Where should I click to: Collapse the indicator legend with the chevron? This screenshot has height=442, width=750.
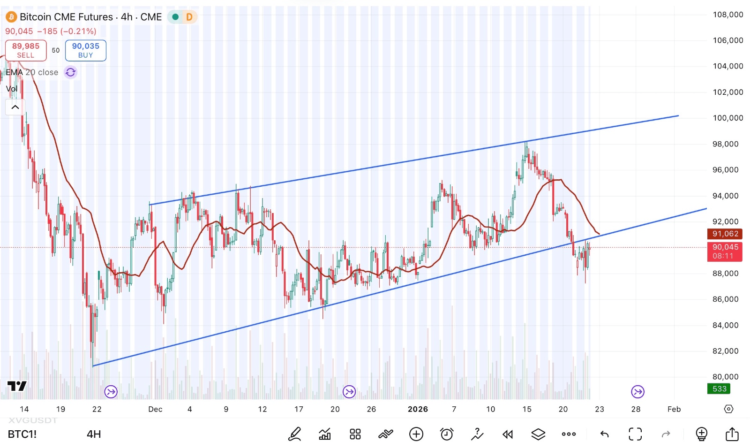(15, 107)
